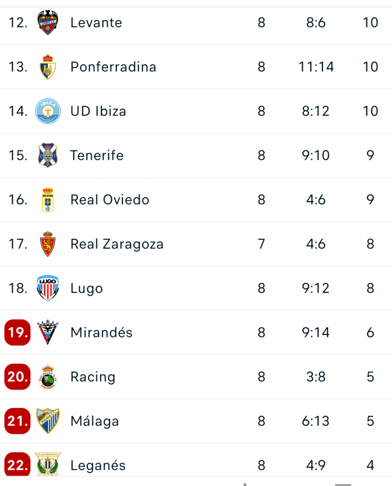Screen dimensions: 392x486
Task: Click the Leganés club crest
Action: pos(48,464)
